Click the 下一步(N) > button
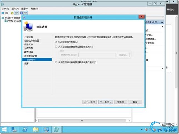The height and width of the screenshot is (134, 179). click(106, 102)
